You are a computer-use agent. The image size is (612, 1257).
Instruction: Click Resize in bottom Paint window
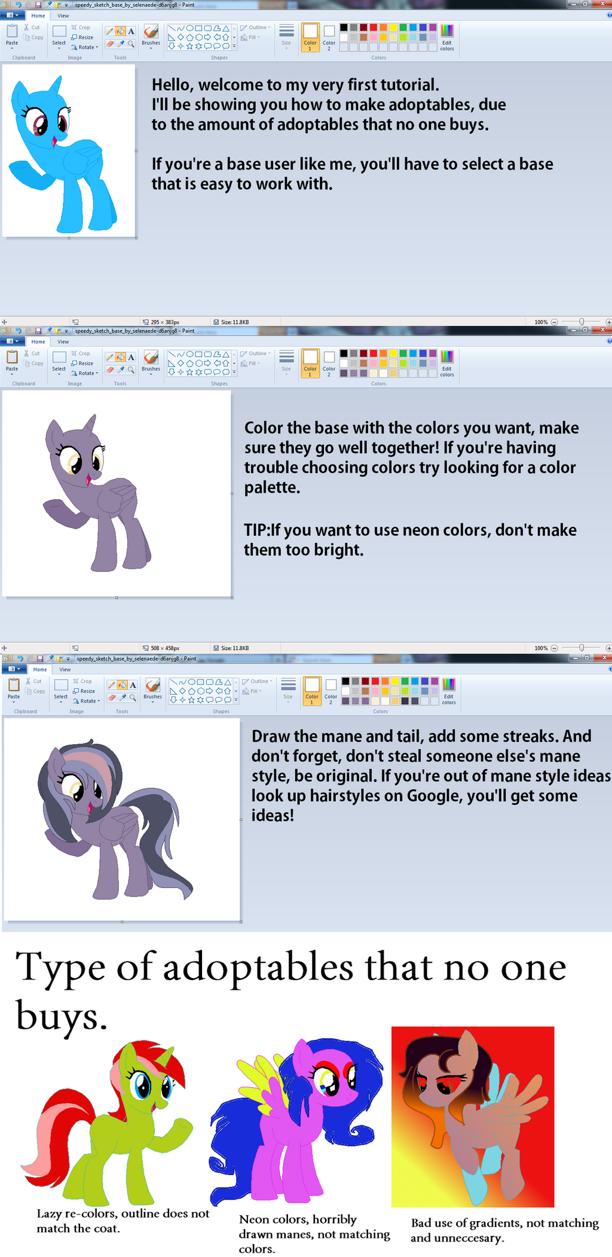tap(84, 691)
